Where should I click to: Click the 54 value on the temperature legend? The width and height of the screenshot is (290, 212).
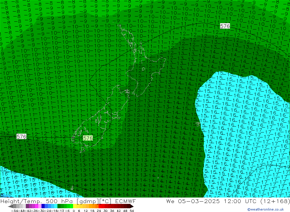tap(132, 211)
